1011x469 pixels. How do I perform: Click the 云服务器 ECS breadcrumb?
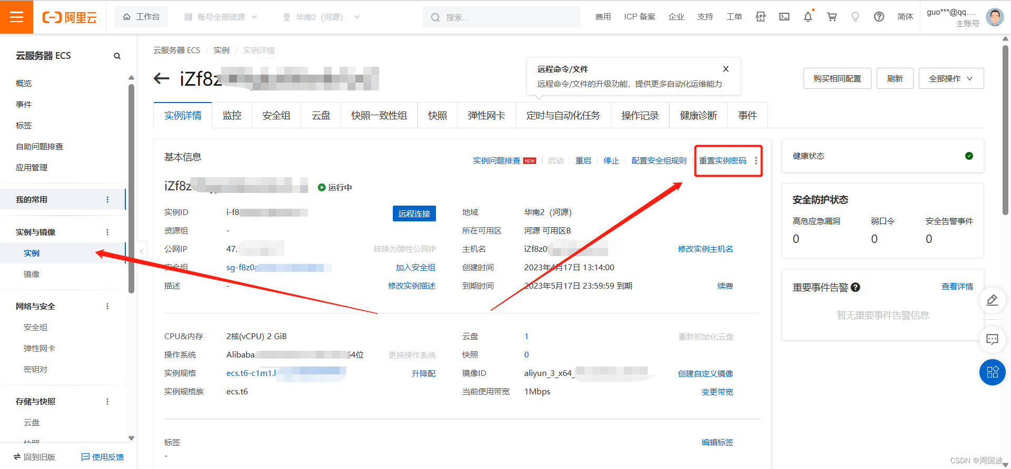point(176,50)
